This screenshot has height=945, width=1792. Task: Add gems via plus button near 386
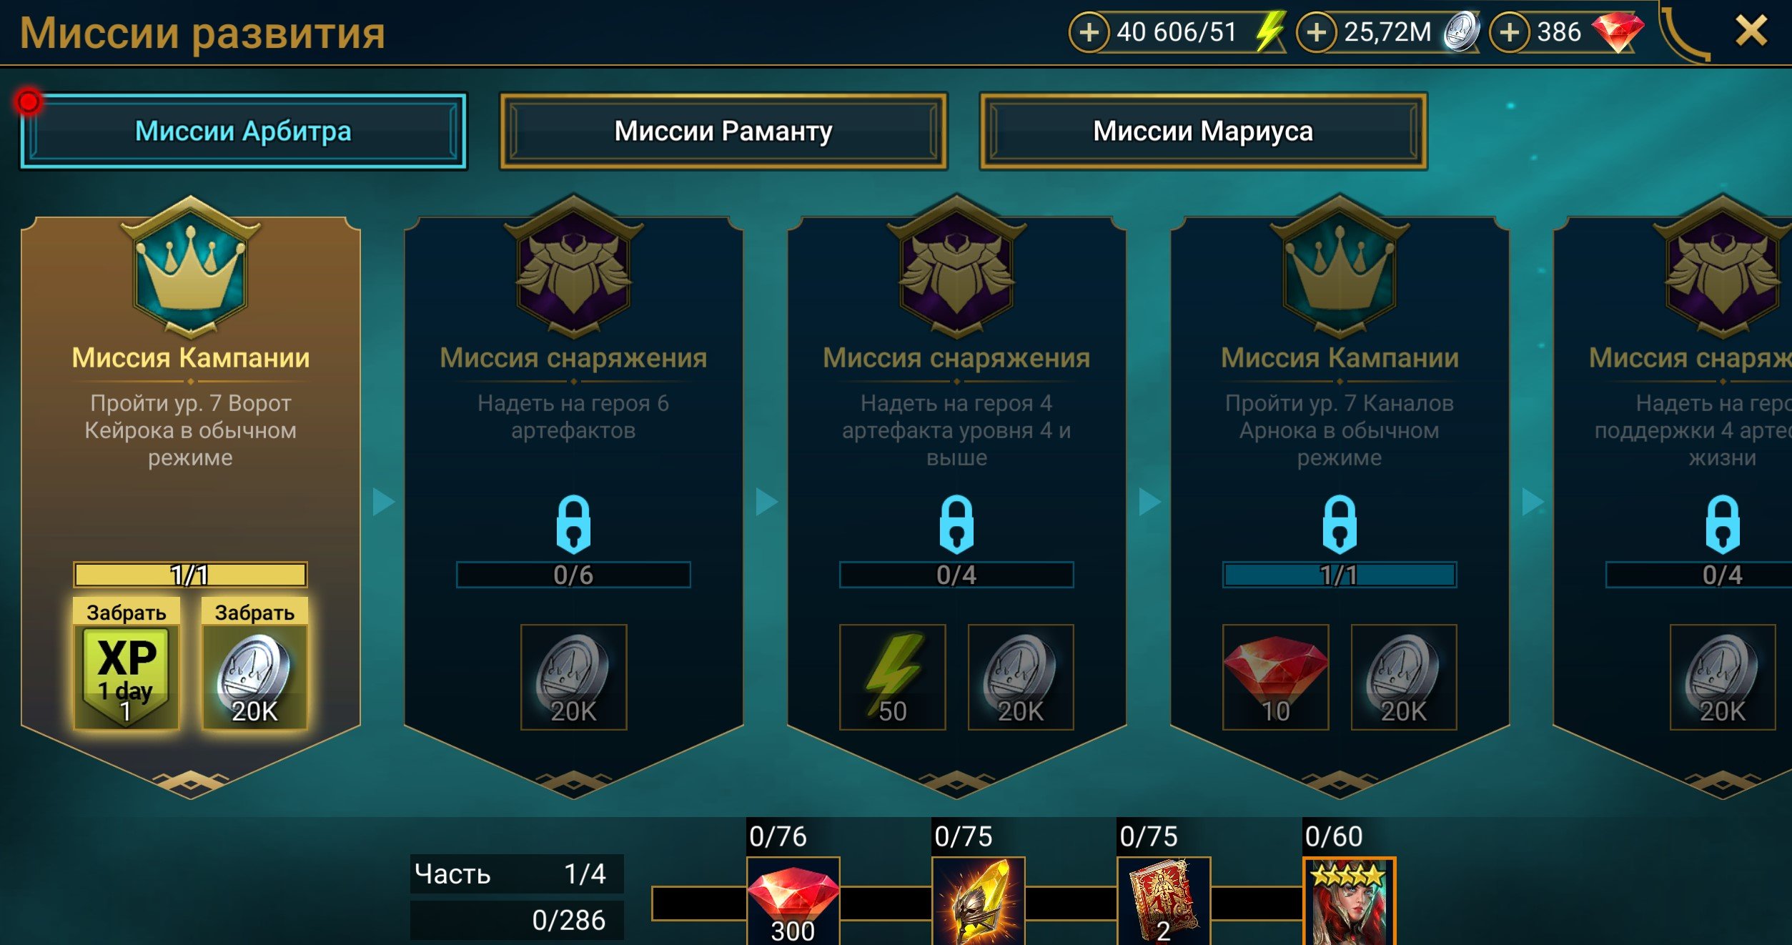1509,32
